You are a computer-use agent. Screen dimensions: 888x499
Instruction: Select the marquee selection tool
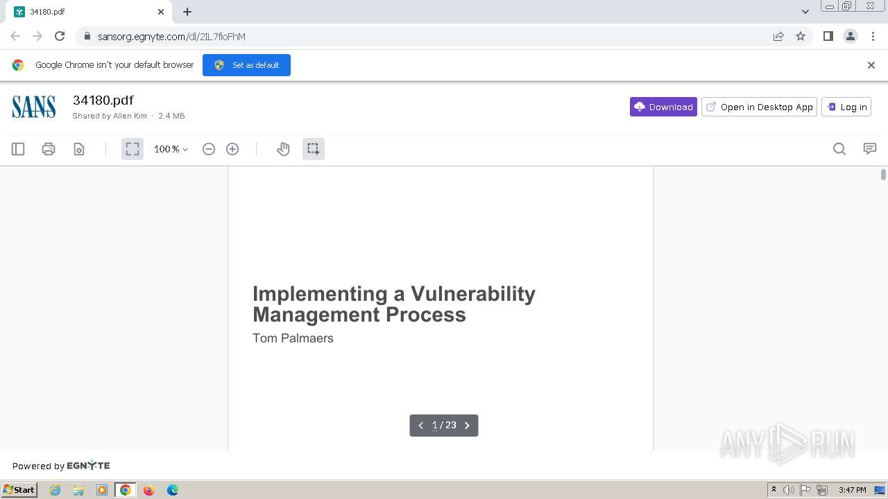pos(314,149)
